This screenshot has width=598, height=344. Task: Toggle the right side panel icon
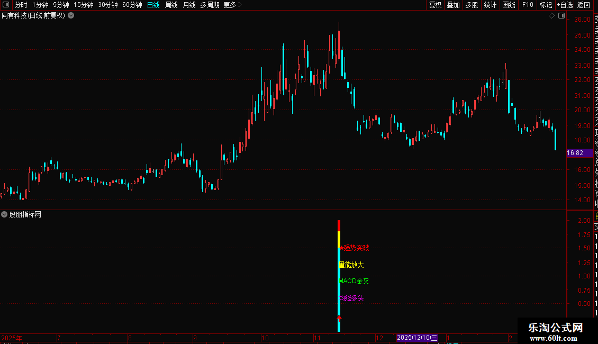coord(561,16)
